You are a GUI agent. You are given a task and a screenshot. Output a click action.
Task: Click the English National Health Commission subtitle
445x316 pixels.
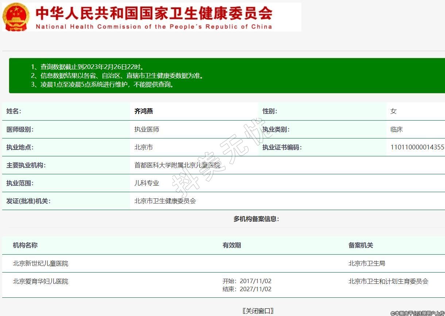point(154,27)
